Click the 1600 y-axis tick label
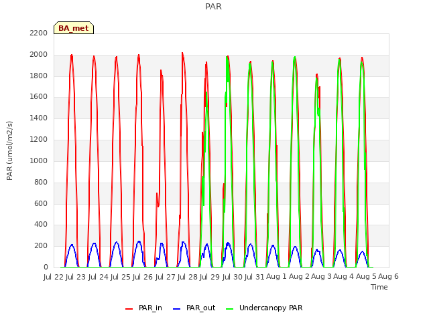 click(x=39, y=96)
